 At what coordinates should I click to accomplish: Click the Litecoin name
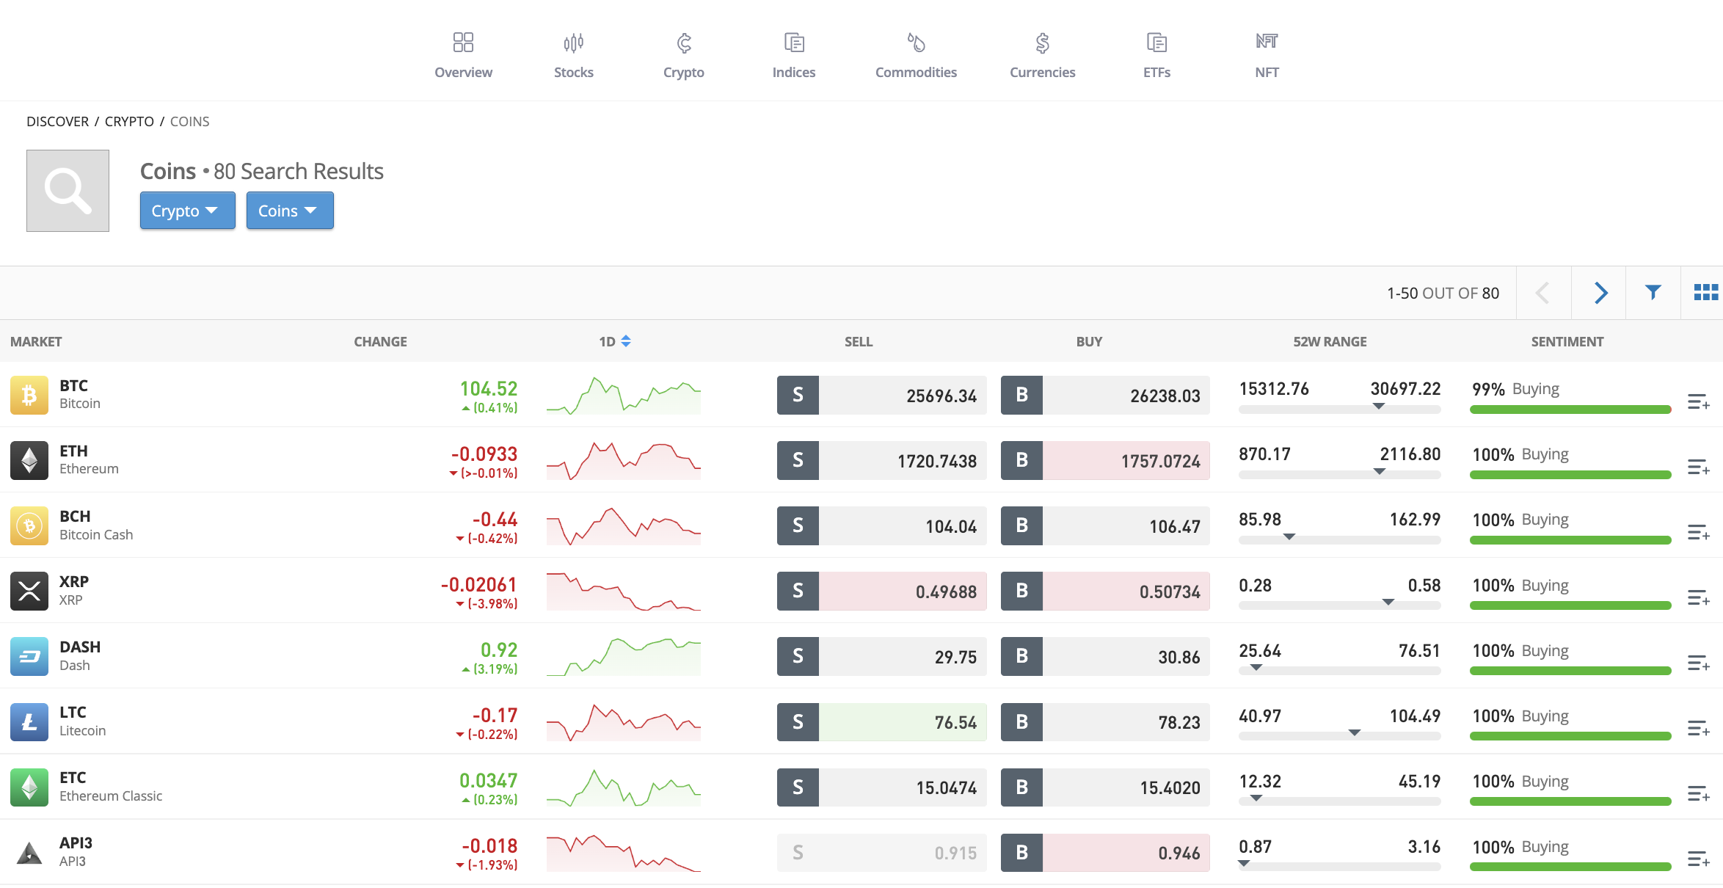(82, 731)
